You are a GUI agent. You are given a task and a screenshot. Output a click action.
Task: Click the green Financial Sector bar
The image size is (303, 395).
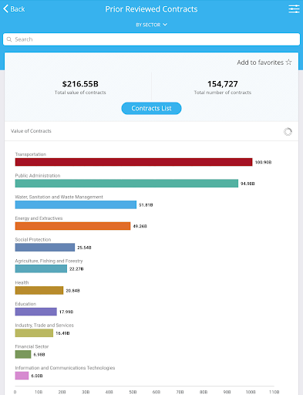point(23,354)
